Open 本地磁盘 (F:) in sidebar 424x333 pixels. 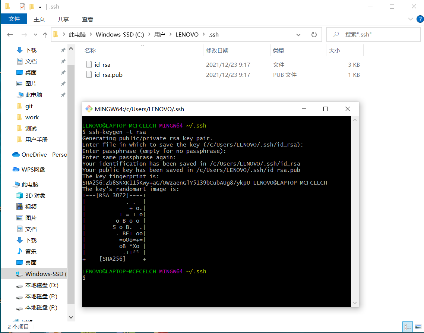point(41,308)
